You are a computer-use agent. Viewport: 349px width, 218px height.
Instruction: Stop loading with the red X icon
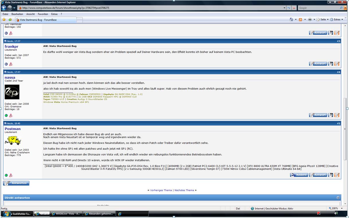(294, 8)
